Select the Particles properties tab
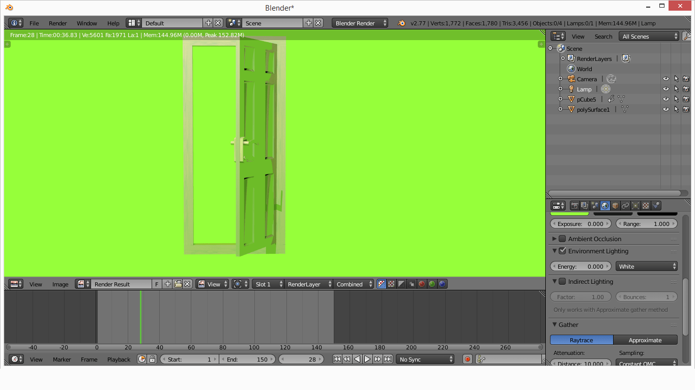This screenshot has width=695, height=390. (635, 206)
